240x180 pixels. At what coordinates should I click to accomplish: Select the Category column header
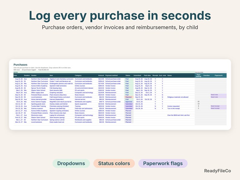pyautogui.click(x=78, y=76)
